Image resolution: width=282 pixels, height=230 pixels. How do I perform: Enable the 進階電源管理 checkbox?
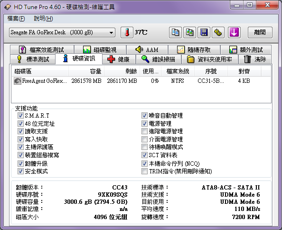point(144,131)
